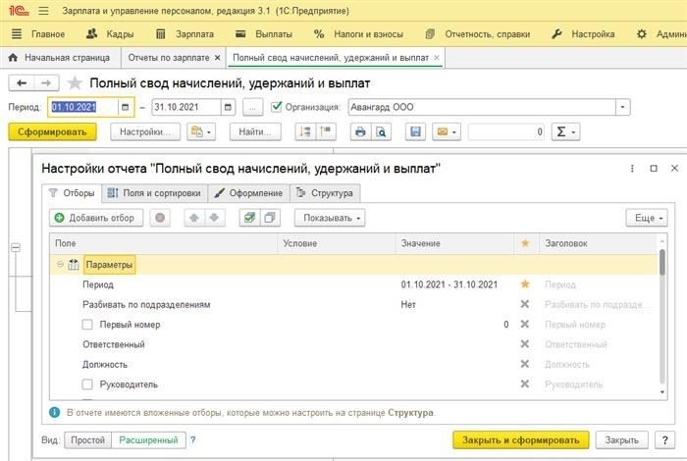Image resolution: width=687 pixels, height=461 pixels.
Task: Print the report with printer icon
Action: (360, 131)
